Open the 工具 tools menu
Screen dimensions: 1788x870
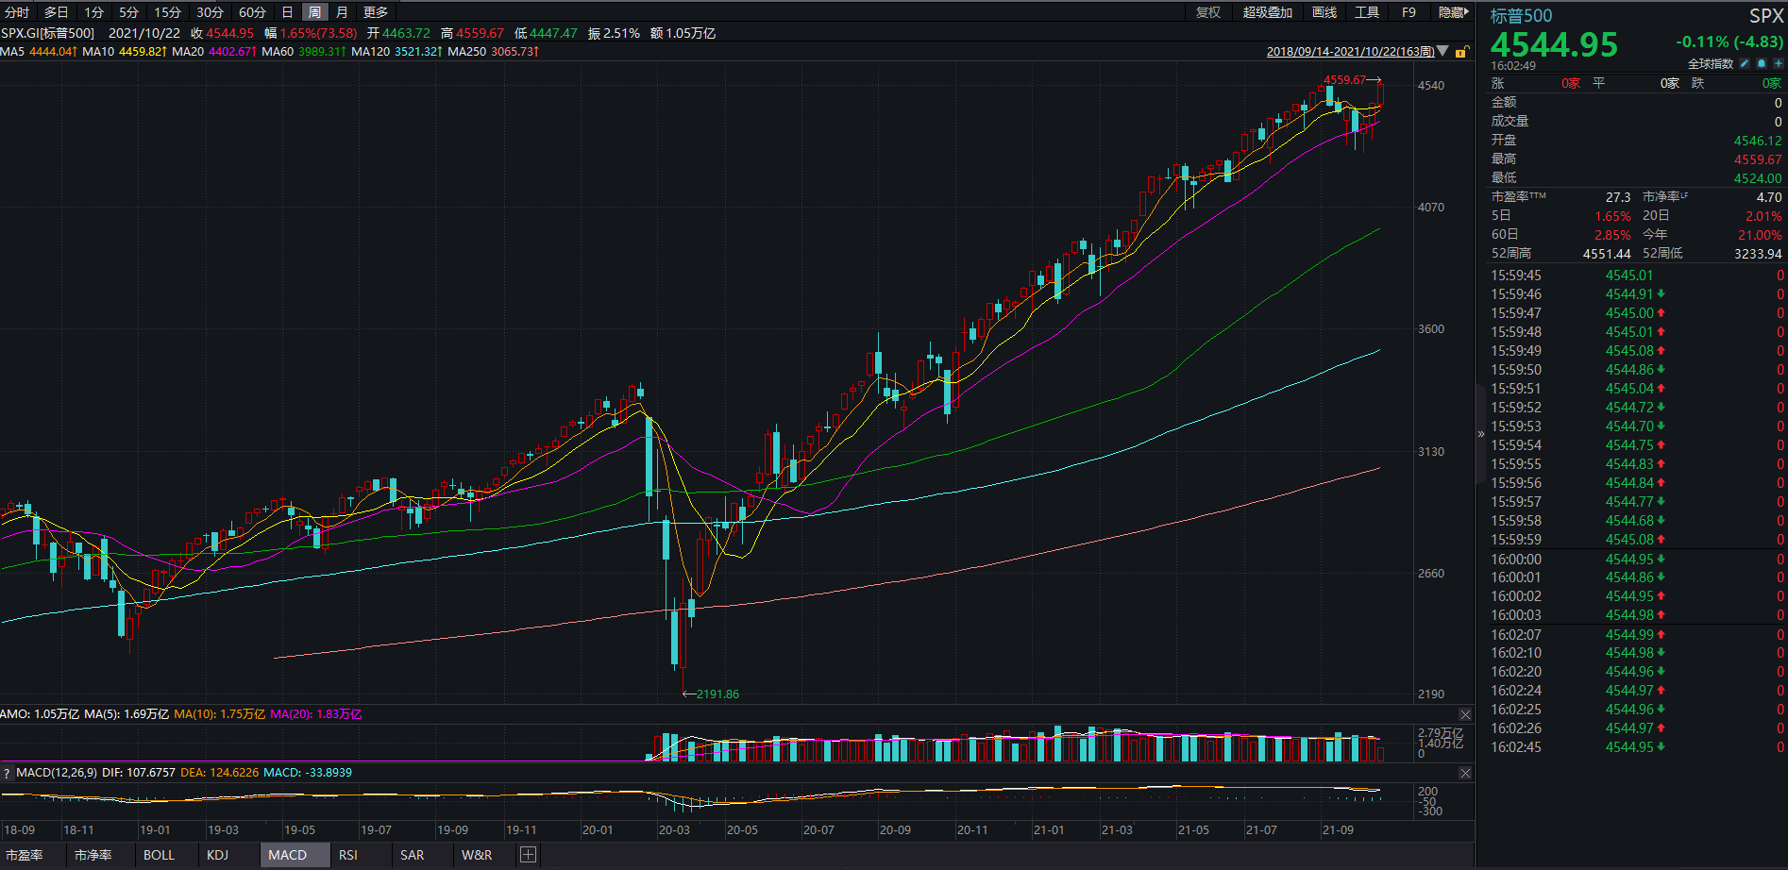(1367, 12)
